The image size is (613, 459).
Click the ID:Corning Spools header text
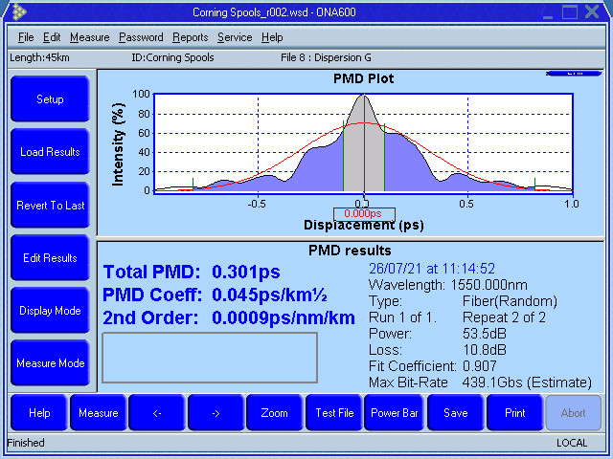(x=172, y=57)
